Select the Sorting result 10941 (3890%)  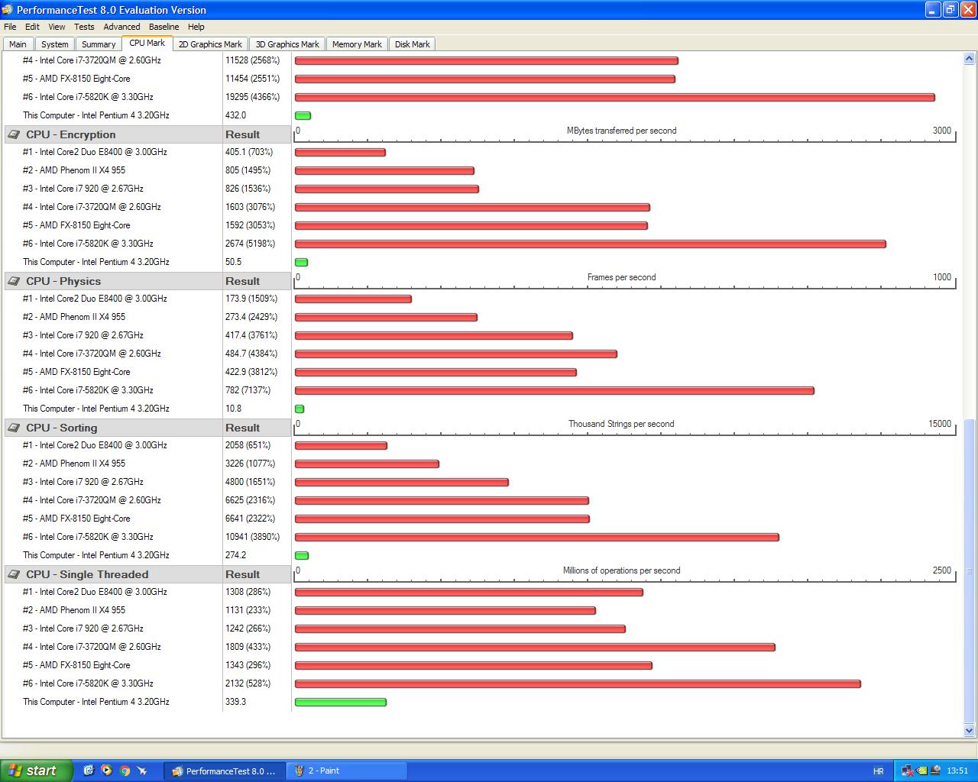pyautogui.click(x=253, y=537)
